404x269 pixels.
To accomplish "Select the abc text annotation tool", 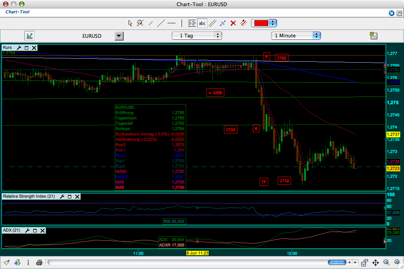I will coord(202,23).
